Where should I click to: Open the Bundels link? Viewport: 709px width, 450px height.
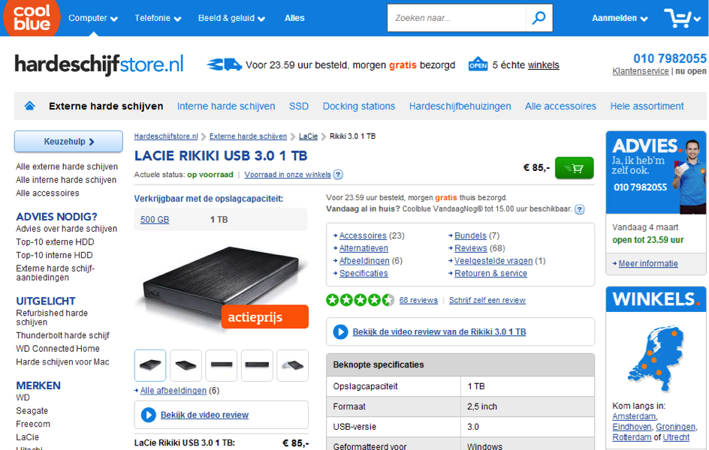(470, 235)
